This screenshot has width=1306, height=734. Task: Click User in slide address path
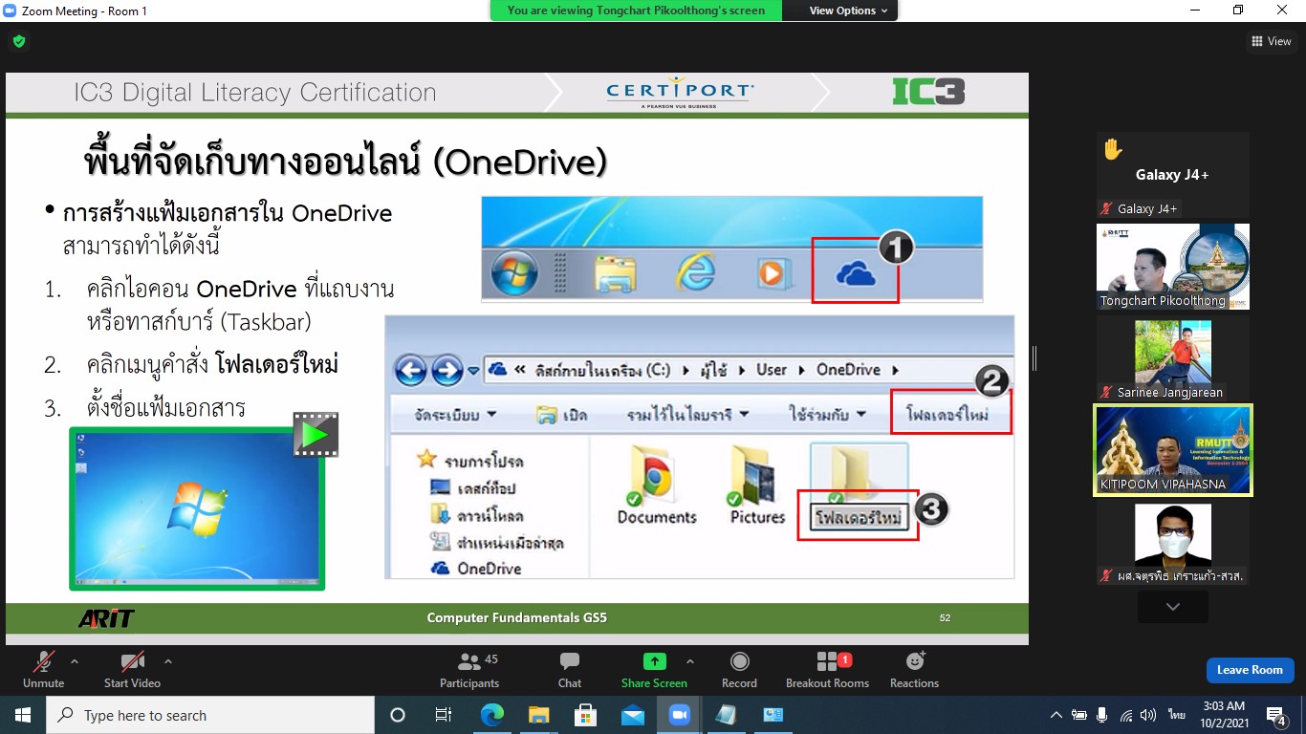(771, 370)
